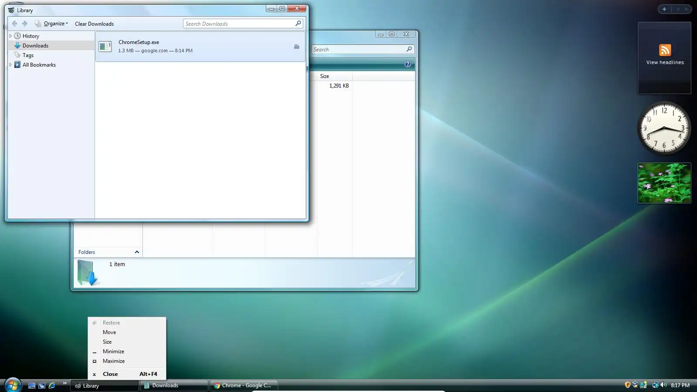The height and width of the screenshot is (392, 697).
Task: Close the Library window
Action: (x=297, y=9)
